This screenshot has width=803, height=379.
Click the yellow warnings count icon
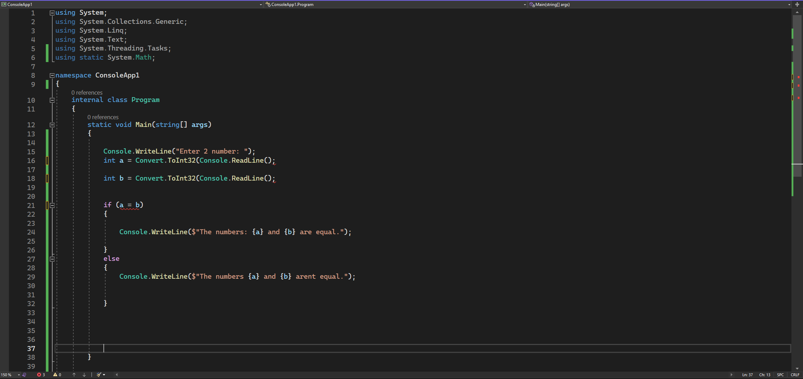pyautogui.click(x=55, y=375)
